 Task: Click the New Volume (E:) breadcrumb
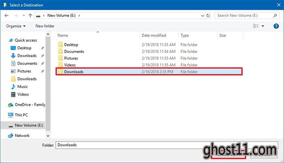pyautogui.click(x=61, y=15)
